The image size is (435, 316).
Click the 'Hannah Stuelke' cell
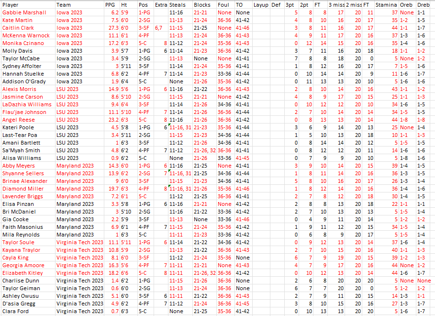28,74
